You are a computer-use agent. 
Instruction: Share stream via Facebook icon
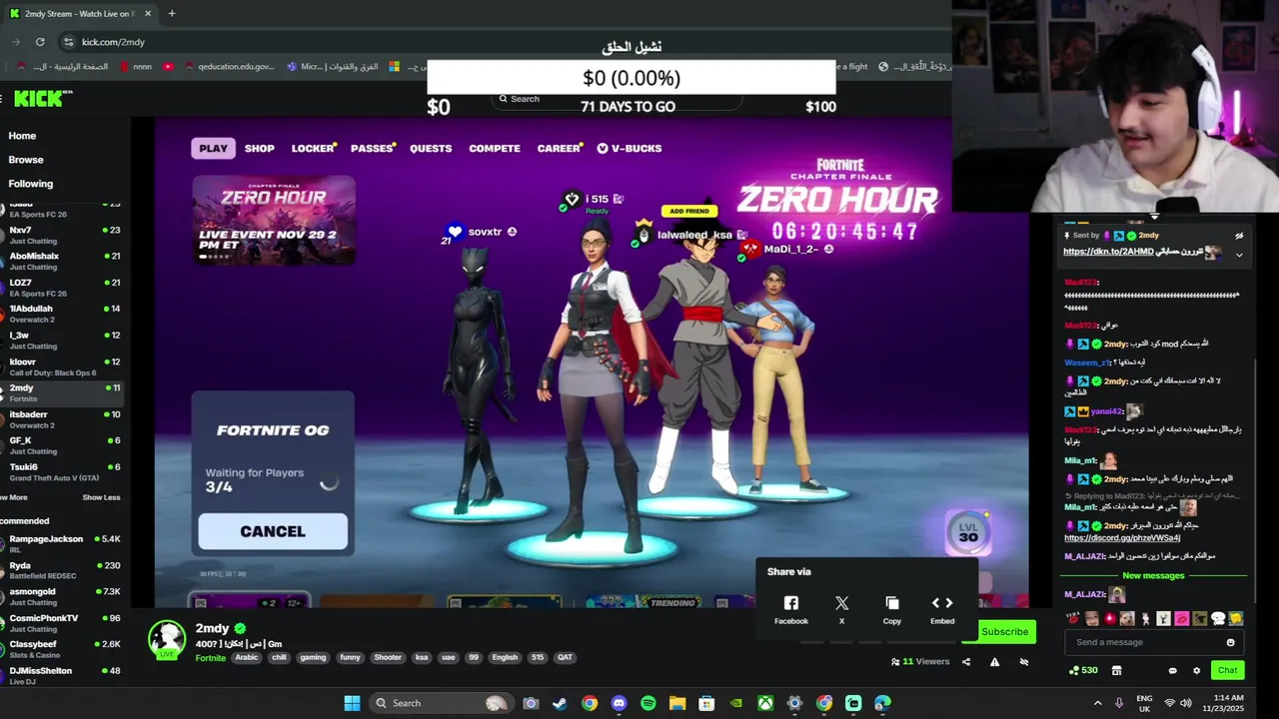pyautogui.click(x=790, y=603)
